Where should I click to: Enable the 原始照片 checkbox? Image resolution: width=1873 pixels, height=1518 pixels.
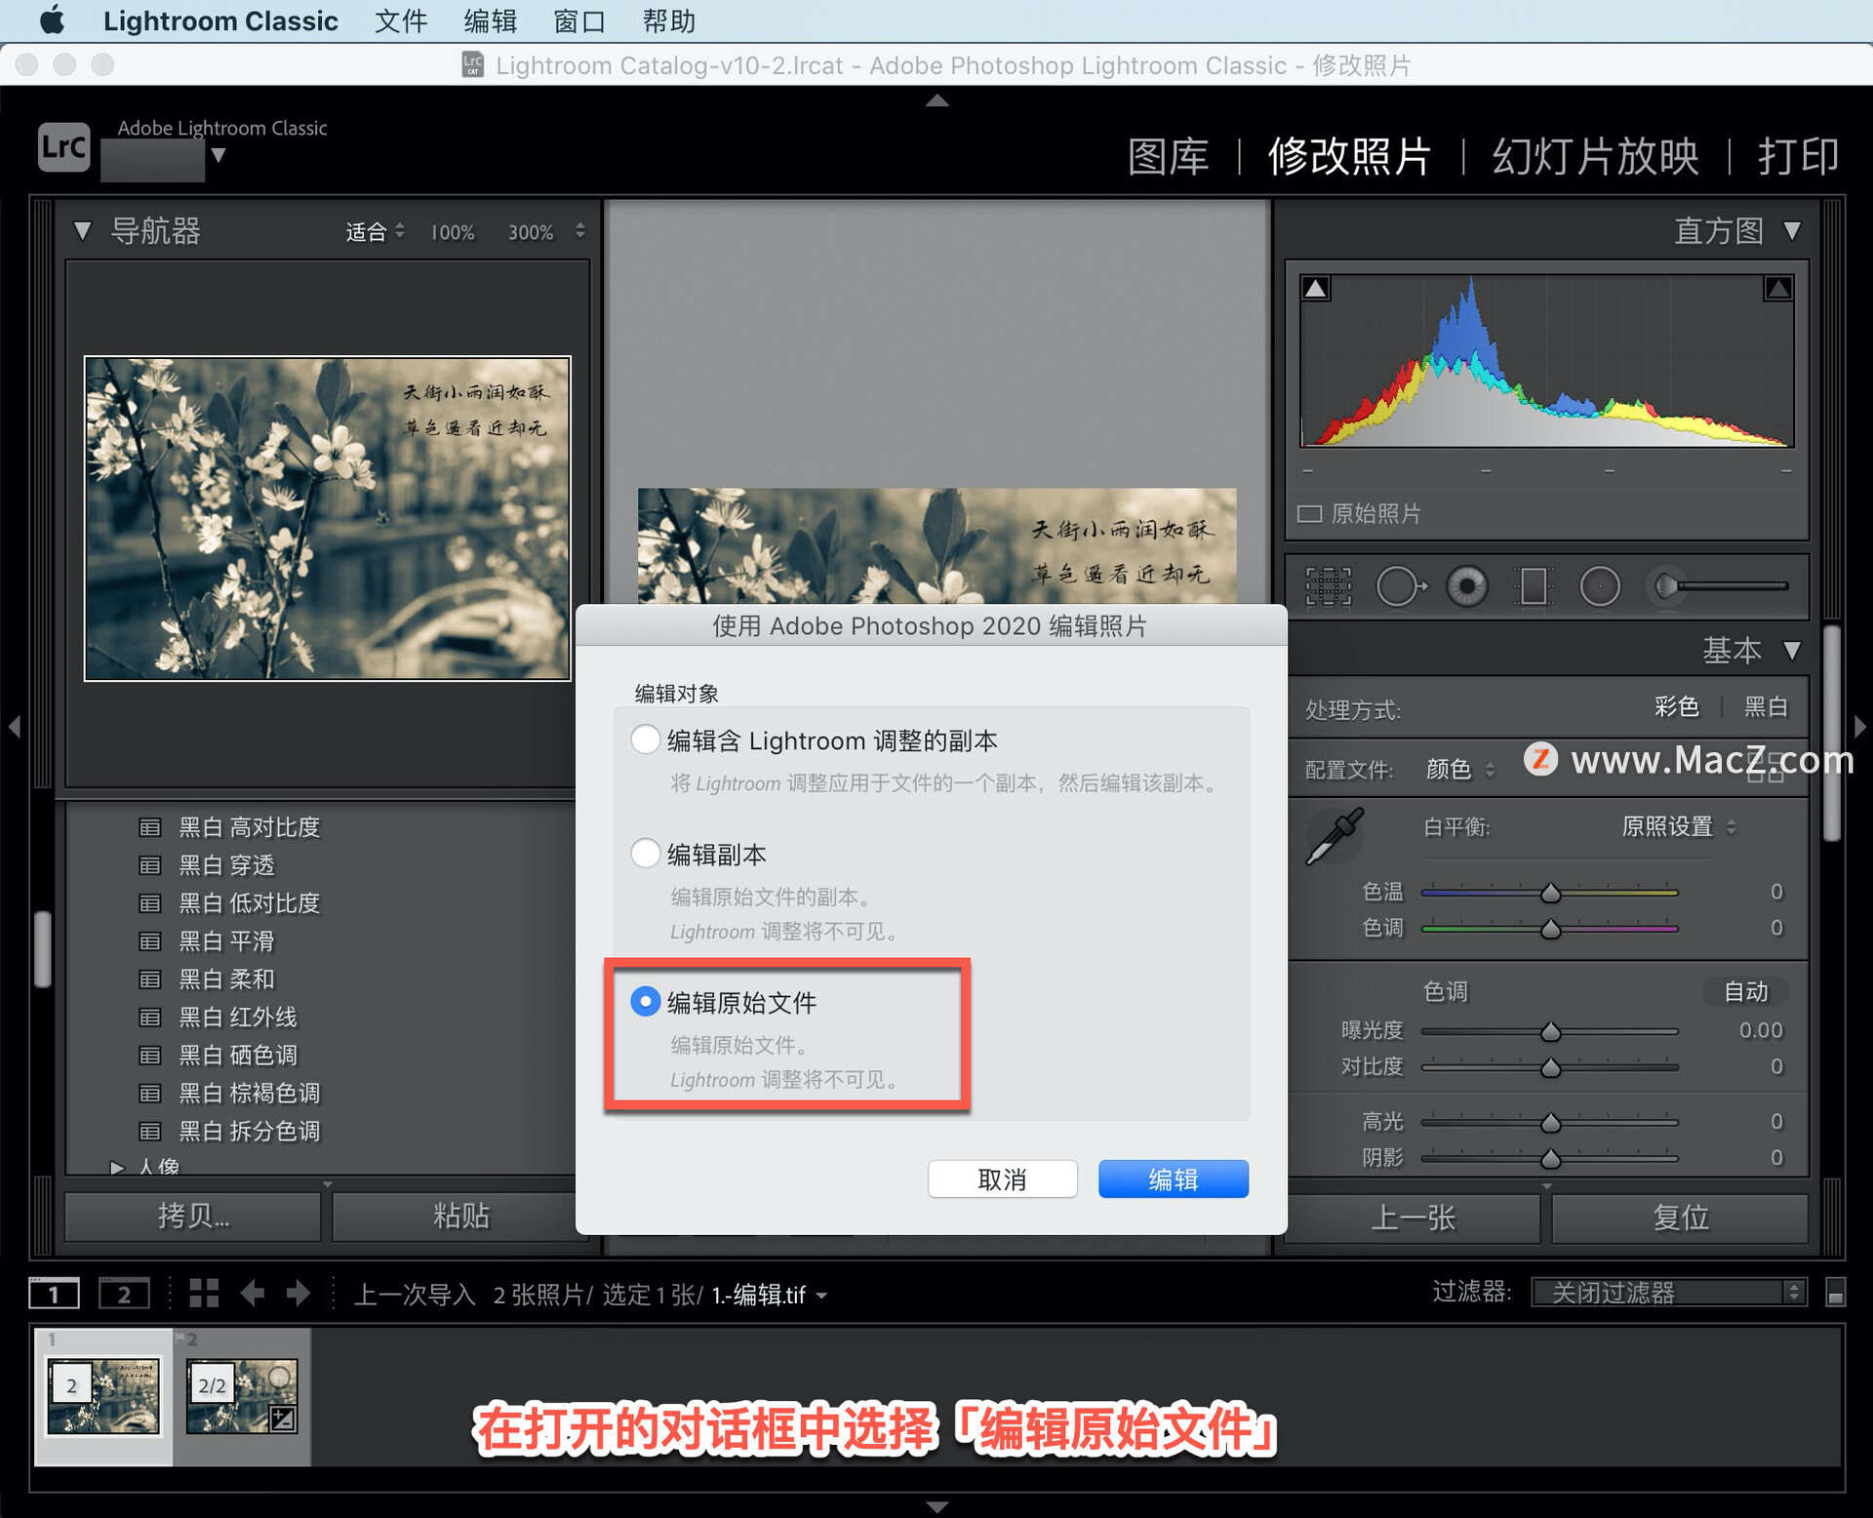tap(1309, 514)
